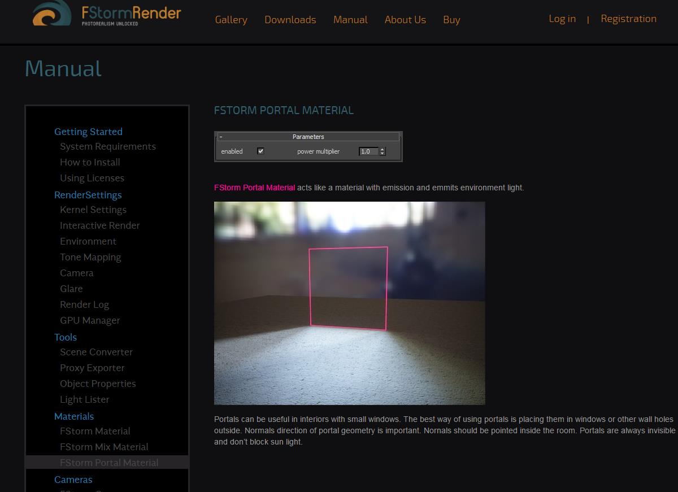Screen dimensions: 678x492
Task: Open Environment manual page
Action: pos(88,241)
